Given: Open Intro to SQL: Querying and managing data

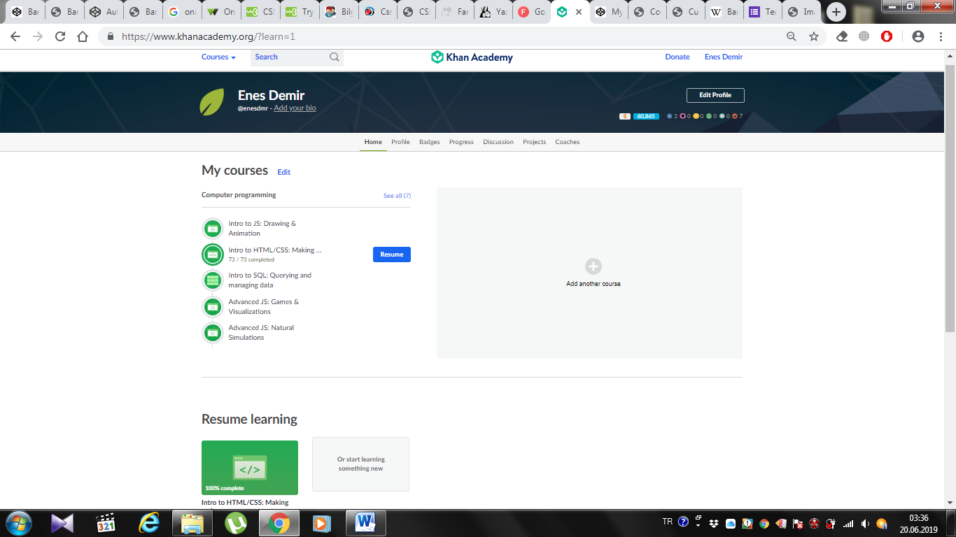Looking at the screenshot, I should pyautogui.click(x=270, y=280).
